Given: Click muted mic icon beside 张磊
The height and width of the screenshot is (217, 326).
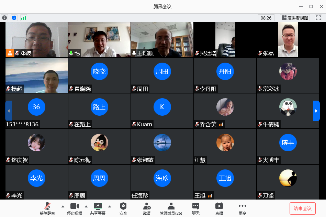Looking at the screenshot, I should [x=260, y=53].
